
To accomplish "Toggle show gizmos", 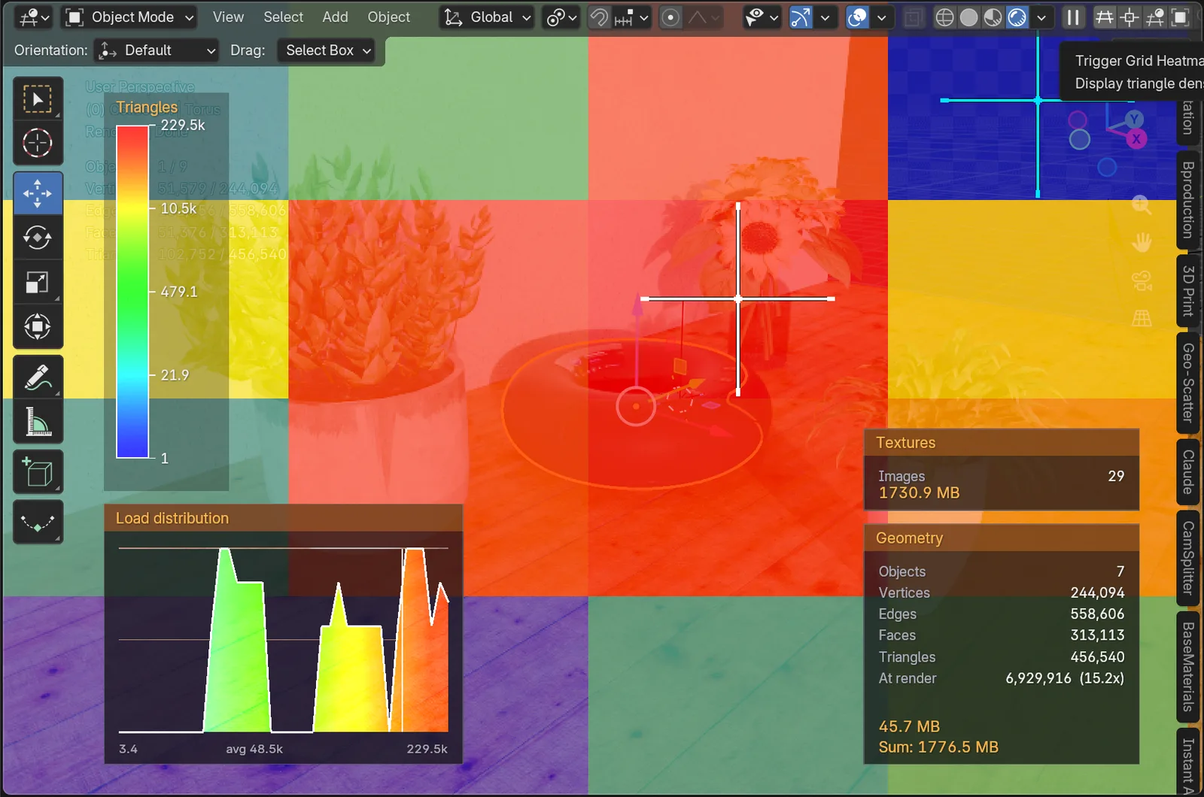I will coord(801,17).
